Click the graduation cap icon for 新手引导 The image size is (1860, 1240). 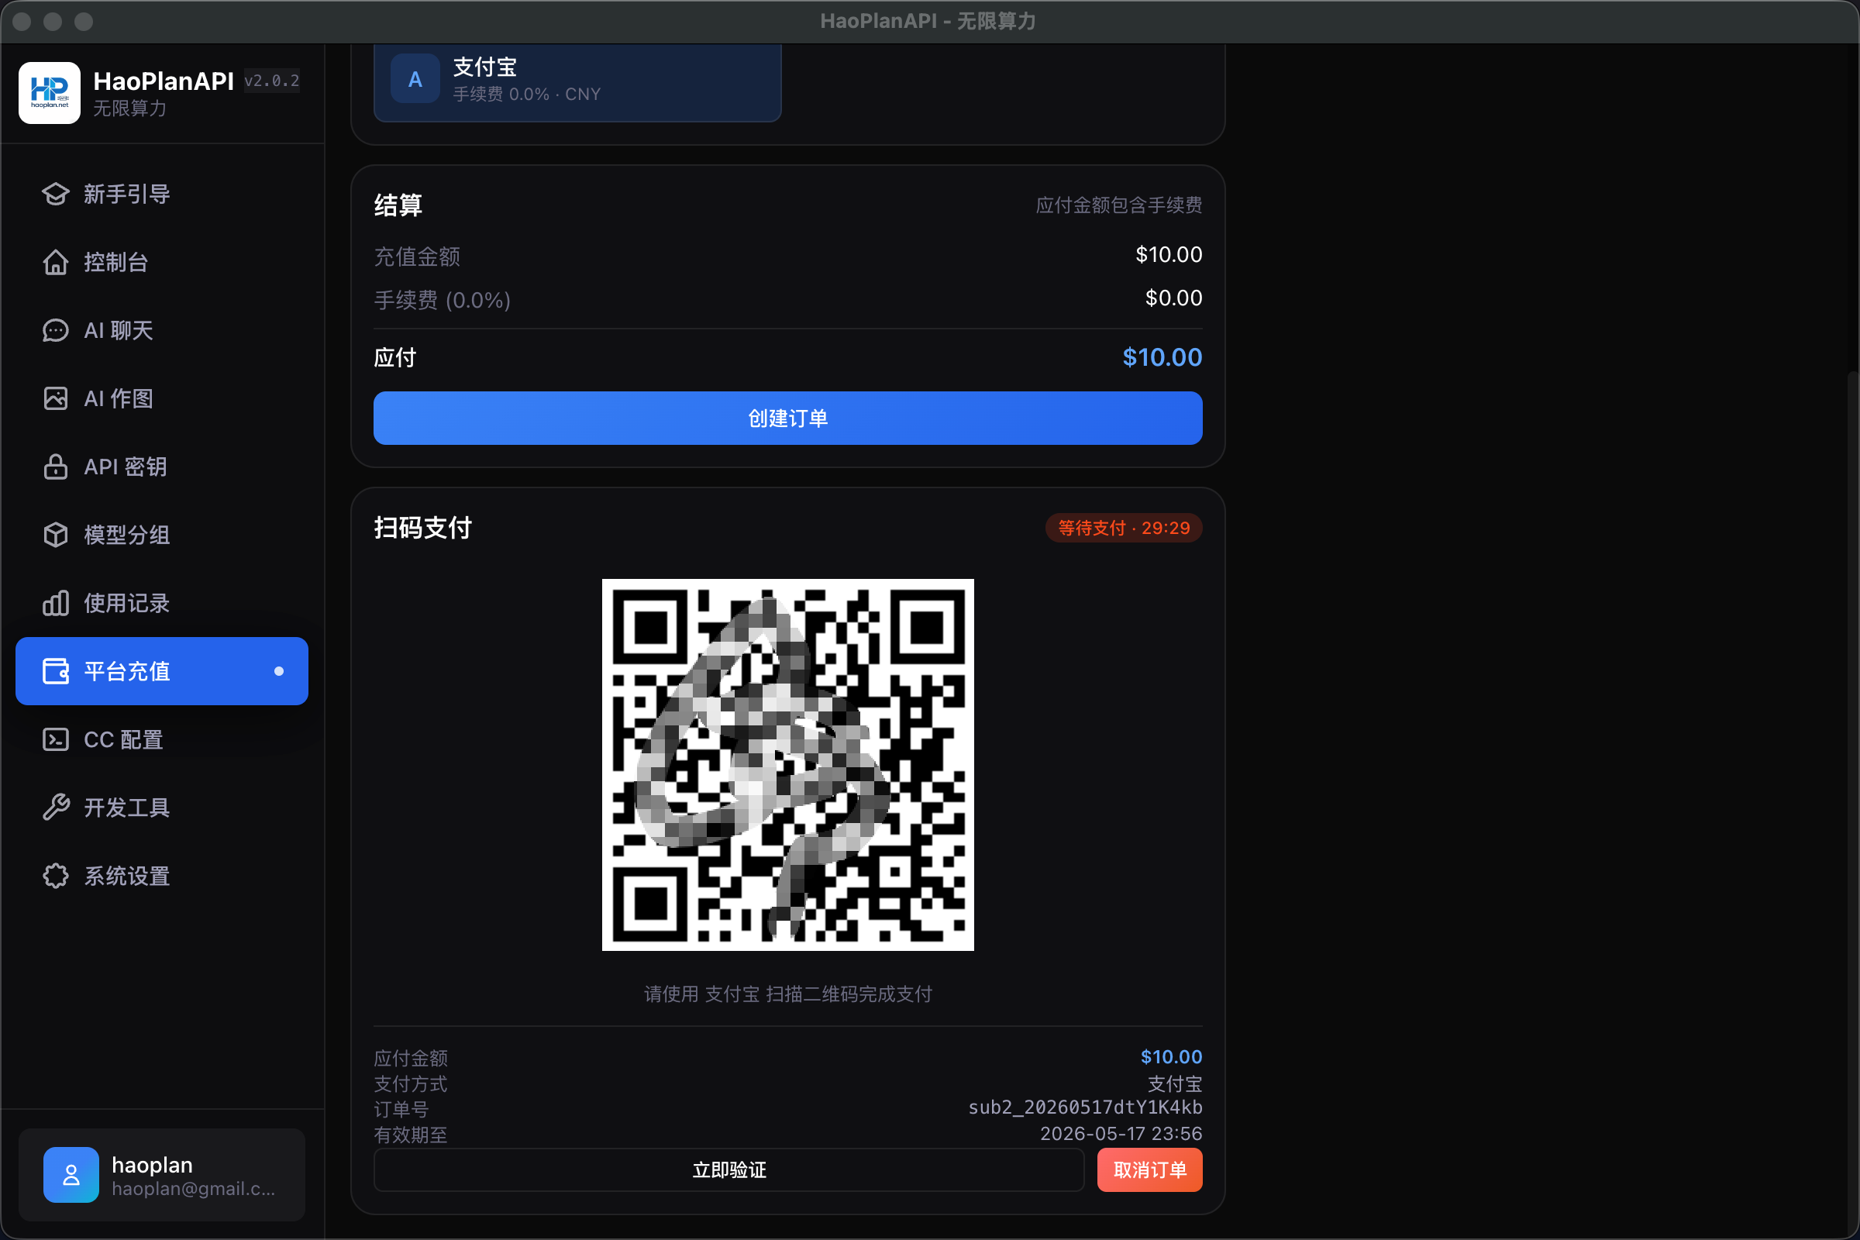[x=55, y=194]
